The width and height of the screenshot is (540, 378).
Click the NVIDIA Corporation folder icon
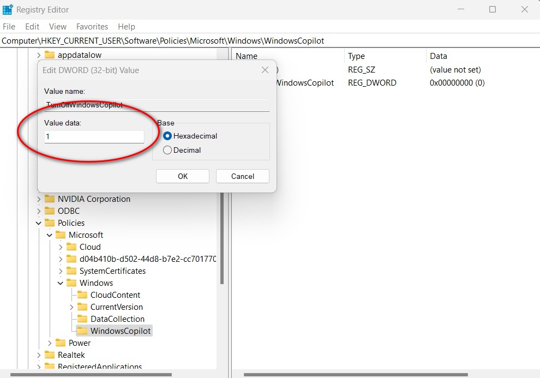coord(50,199)
